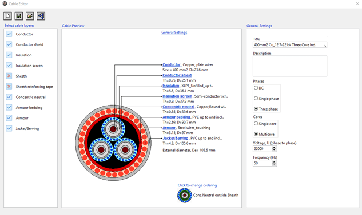Open the Concentric neutral link
The image size is (362, 215).
tap(178, 107)
